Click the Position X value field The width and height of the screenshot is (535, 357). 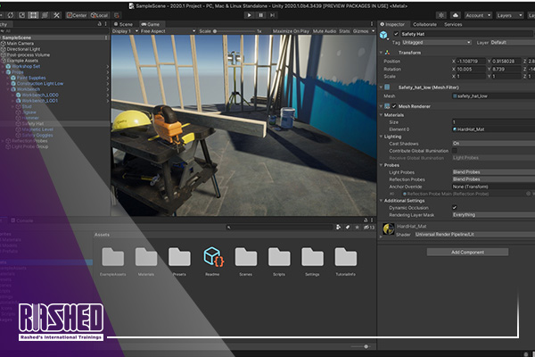tap(471, 62)
